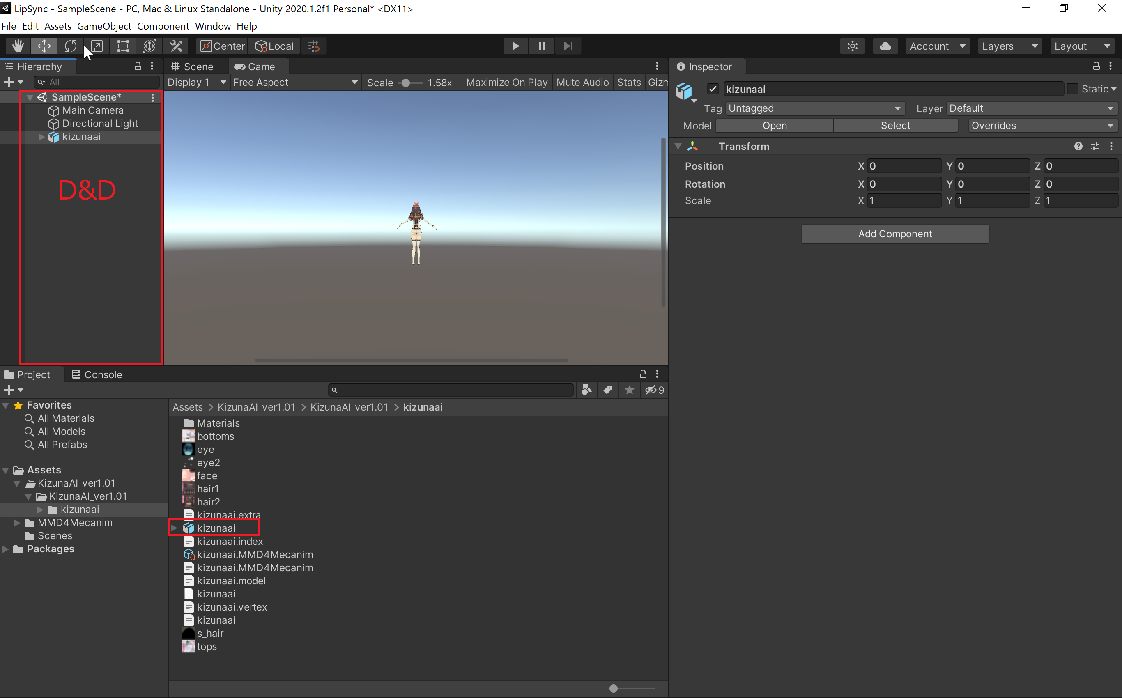Adjust the Game view Scale slider
This screenshot has width=1122, height=698.
[x=406, y=83]
